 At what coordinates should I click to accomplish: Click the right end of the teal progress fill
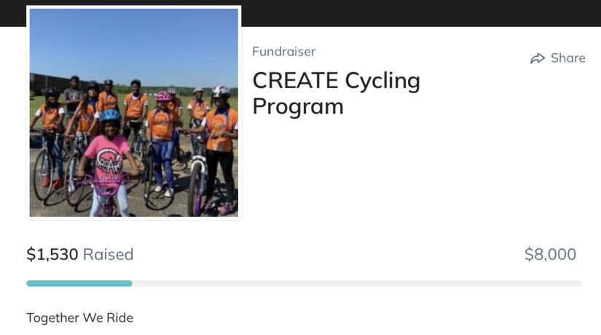coord(130,283)
